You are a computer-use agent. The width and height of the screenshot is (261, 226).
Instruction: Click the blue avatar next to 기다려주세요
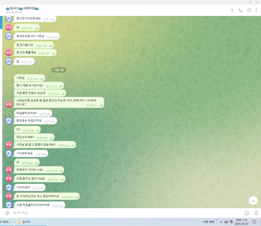pyautogui.click(x=9, y=154)
